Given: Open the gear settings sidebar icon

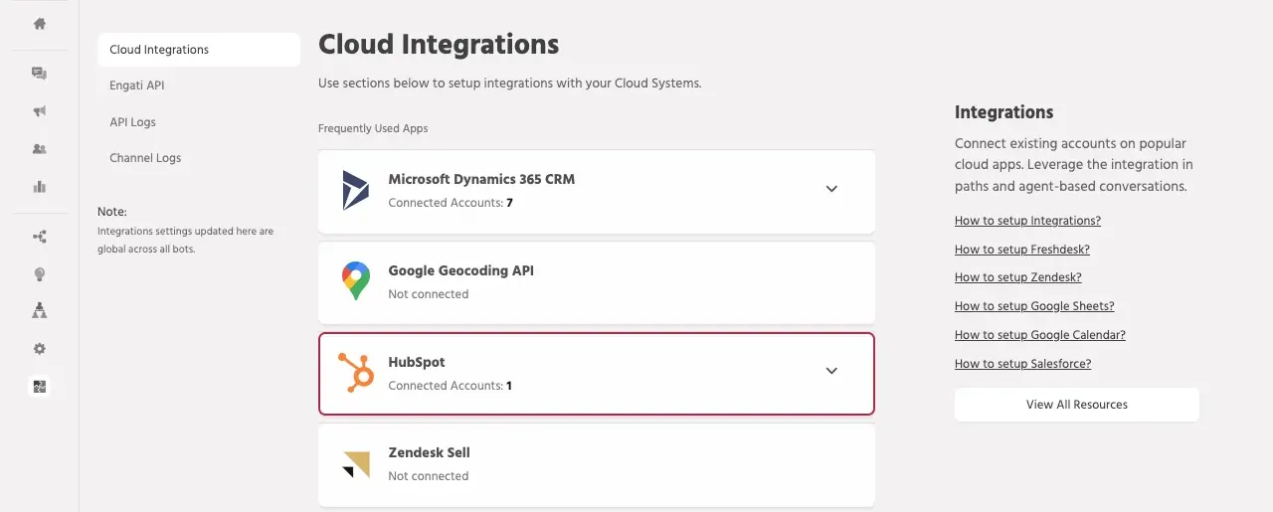Looking at the screenshot, I should (x=40, y=349).
